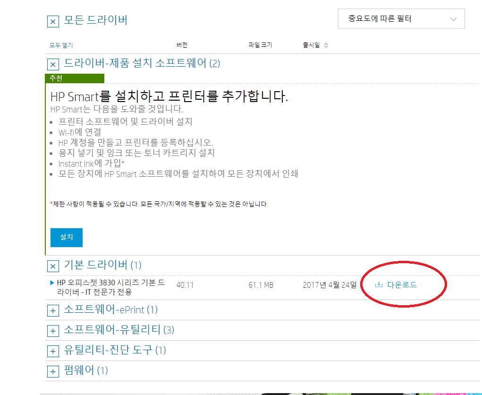Click the 유틸리티-진단 도구 (1) title
Viewport: 482px width, 395px height.
[115, 350]
